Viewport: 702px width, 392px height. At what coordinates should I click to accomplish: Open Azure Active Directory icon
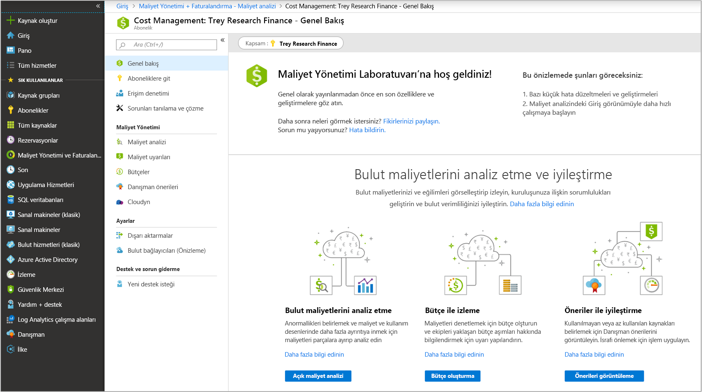coord(11,259)
